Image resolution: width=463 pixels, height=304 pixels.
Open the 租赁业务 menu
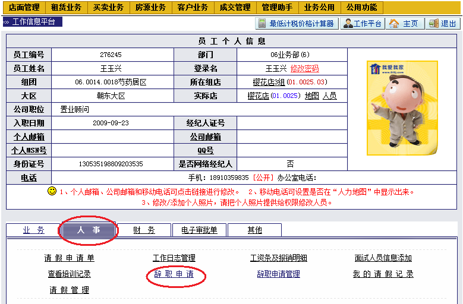tap(67, 7)
